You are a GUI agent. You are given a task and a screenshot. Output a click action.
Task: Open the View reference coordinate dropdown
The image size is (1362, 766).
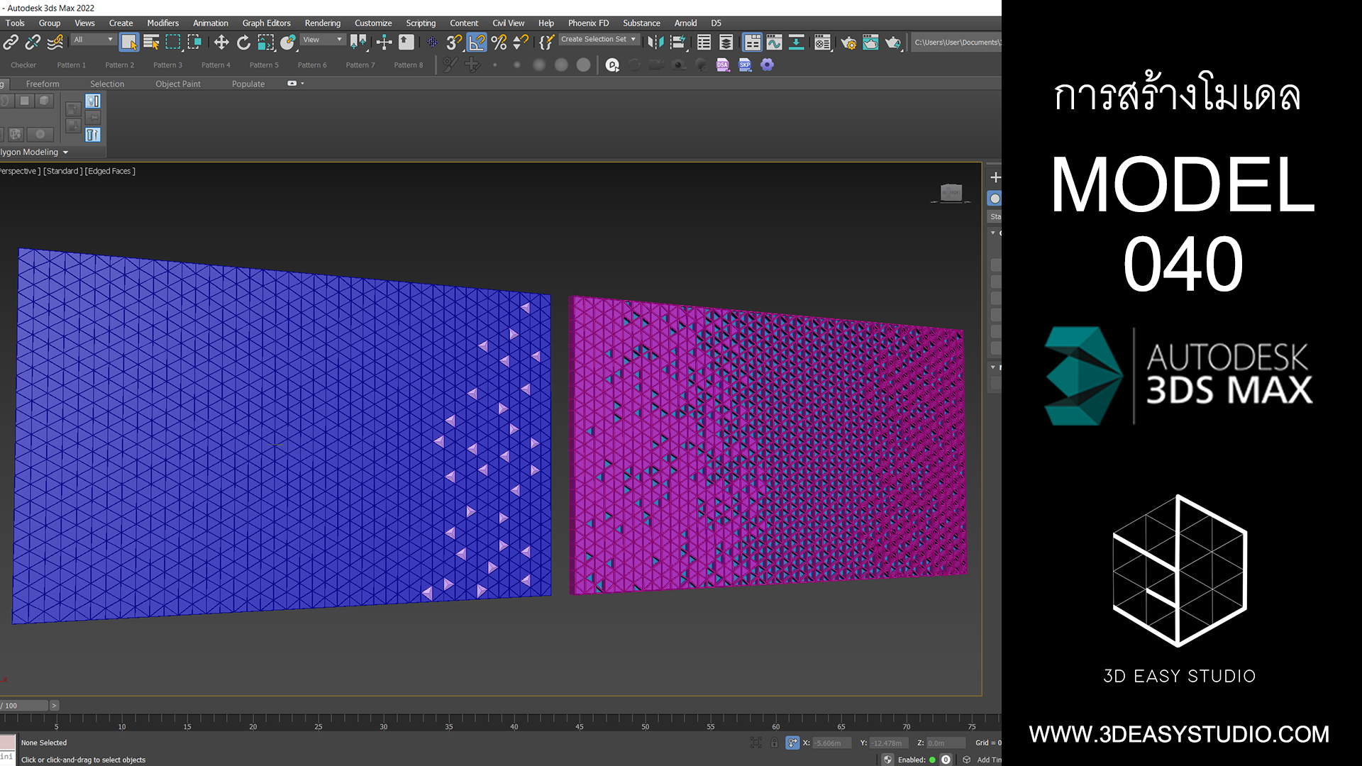point(322,40)
